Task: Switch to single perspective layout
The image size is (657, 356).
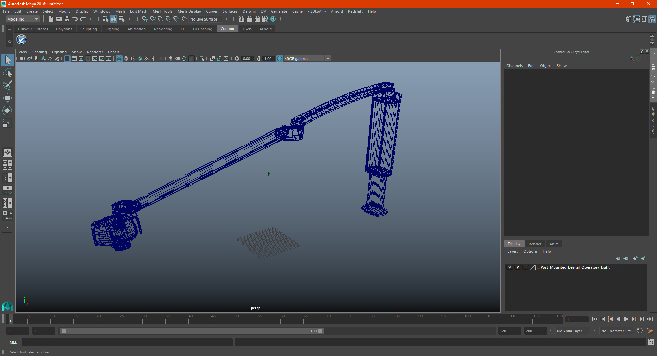Action: tap(8, 152)
